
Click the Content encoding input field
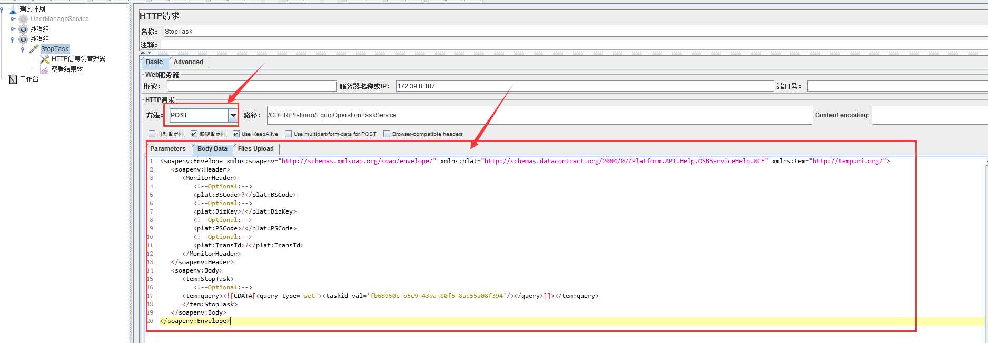930,115
